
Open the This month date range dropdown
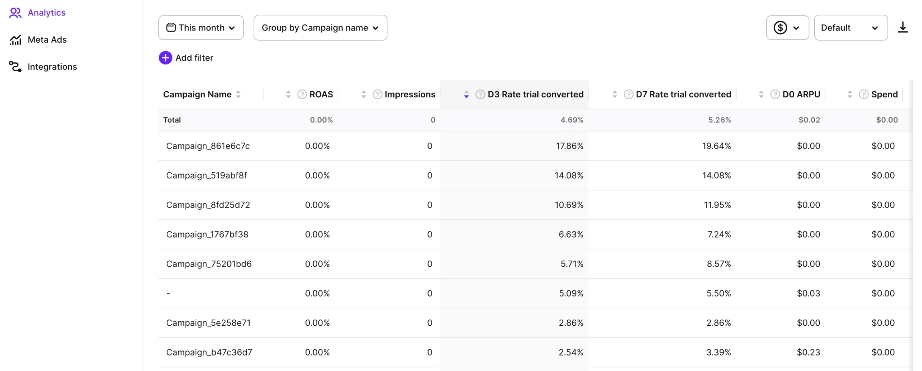pos(201,27)
